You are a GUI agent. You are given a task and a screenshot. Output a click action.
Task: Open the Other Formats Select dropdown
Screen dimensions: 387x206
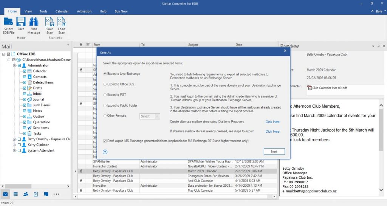150,116
